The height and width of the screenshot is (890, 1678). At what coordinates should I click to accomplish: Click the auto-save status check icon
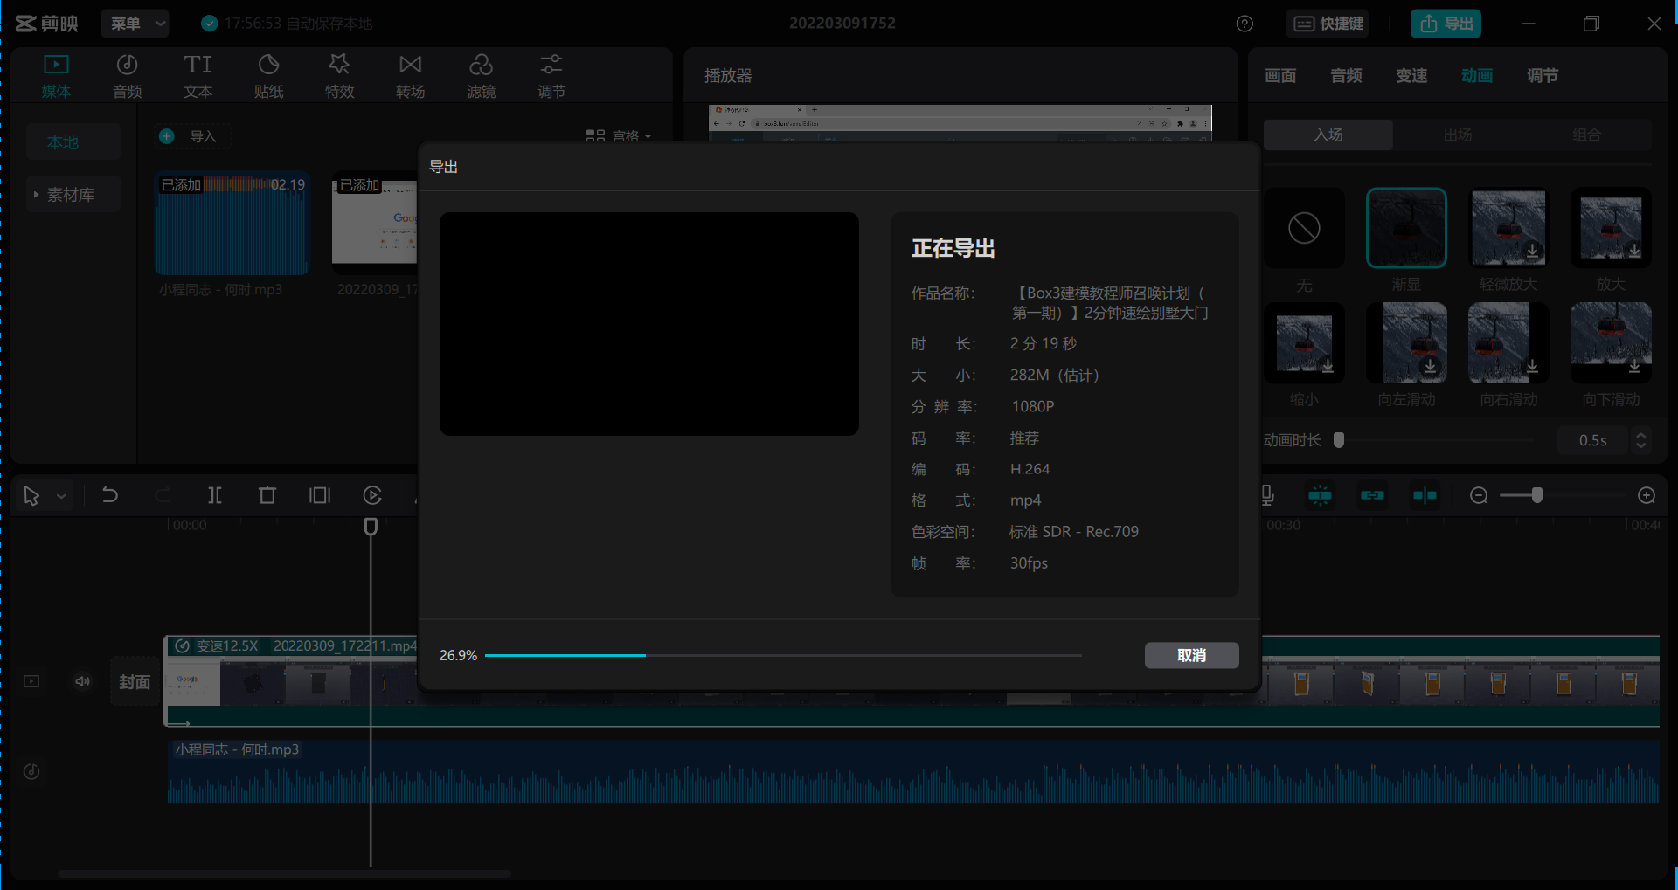point(210,24)
